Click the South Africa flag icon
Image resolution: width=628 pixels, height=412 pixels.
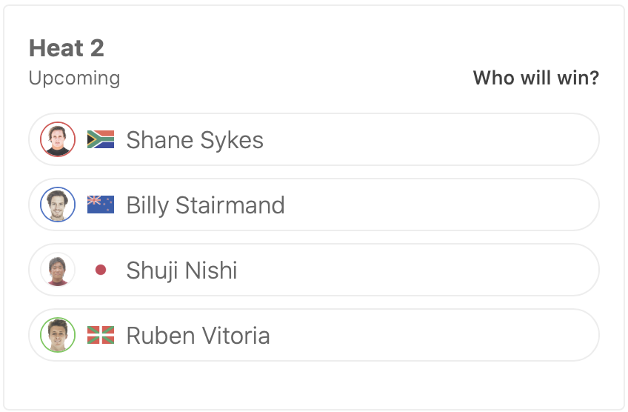click(101, 139)
